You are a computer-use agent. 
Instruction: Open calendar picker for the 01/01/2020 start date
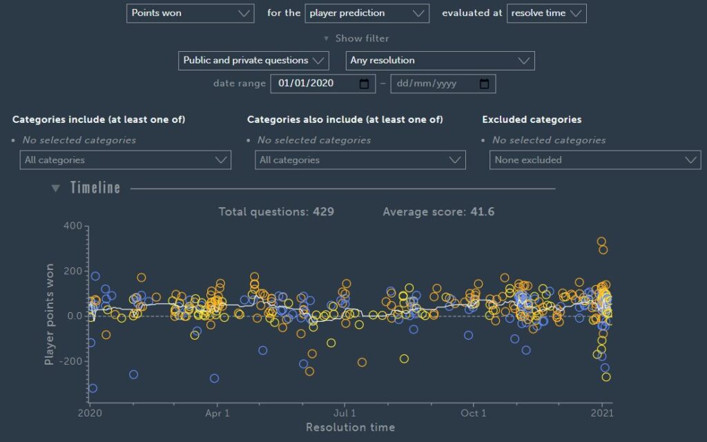(365, 84)
